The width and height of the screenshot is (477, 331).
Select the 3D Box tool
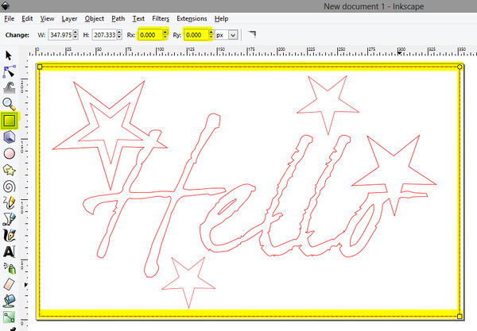click(10, 137)
